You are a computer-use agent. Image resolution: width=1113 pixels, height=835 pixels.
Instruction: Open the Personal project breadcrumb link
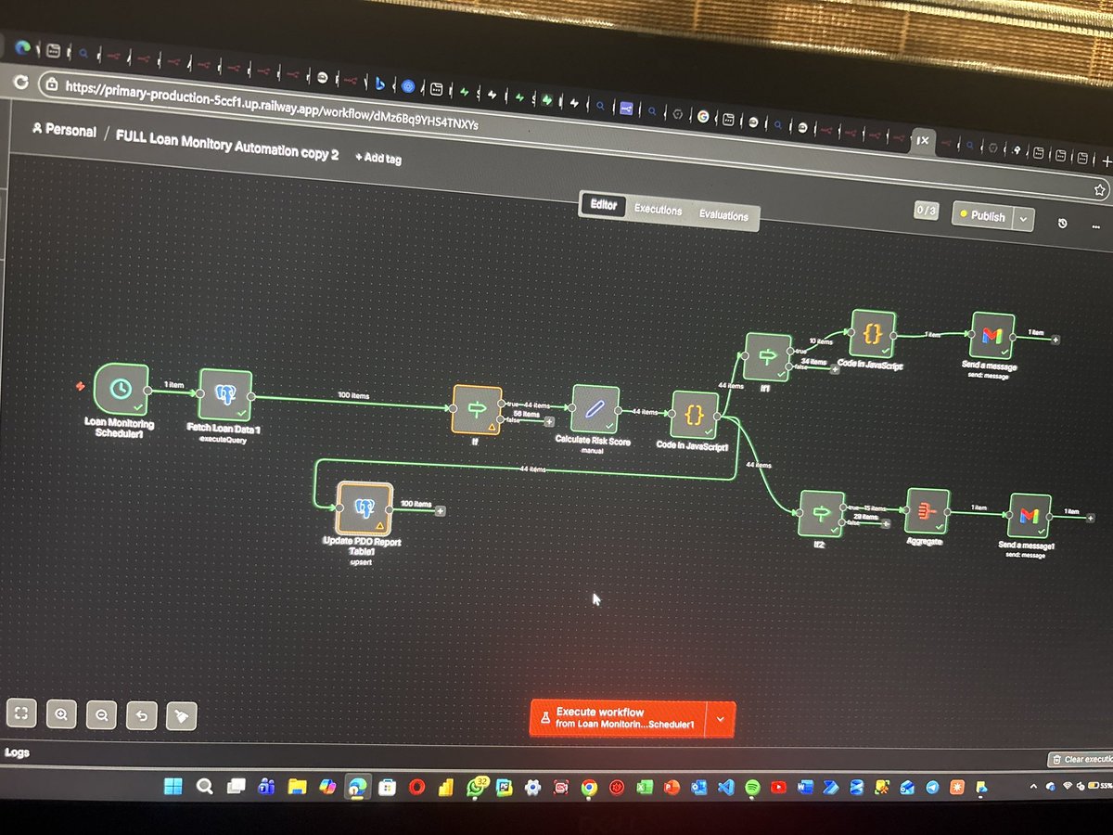pyautogui.click(x=63, y=131)
